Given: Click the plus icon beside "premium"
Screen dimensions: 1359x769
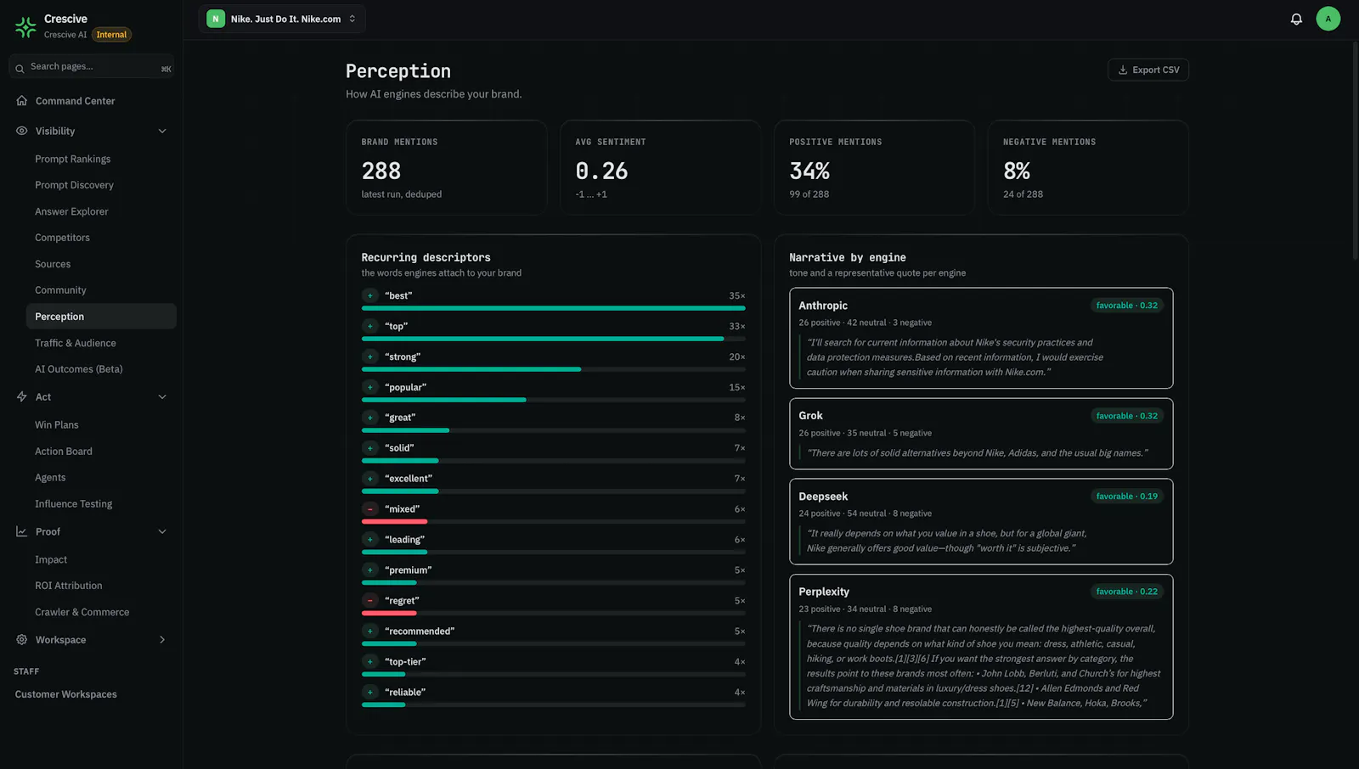Looking at the screenshot, I should click(x=370, y=570).
